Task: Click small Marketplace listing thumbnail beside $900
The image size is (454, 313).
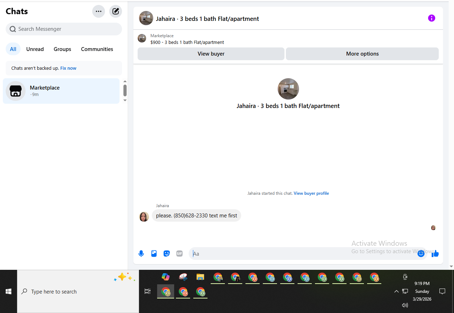Action: click(x=142, y=38)
